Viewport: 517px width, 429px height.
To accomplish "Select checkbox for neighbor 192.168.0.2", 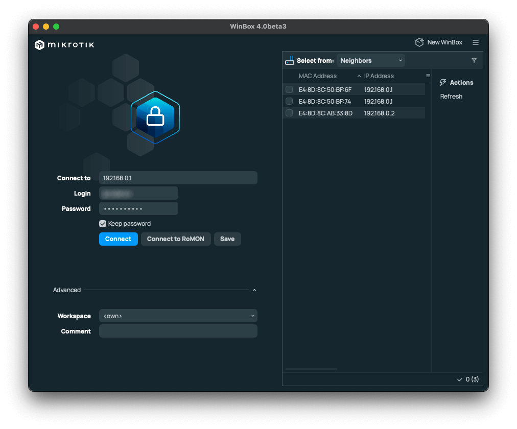I will [x=289, y=113].
